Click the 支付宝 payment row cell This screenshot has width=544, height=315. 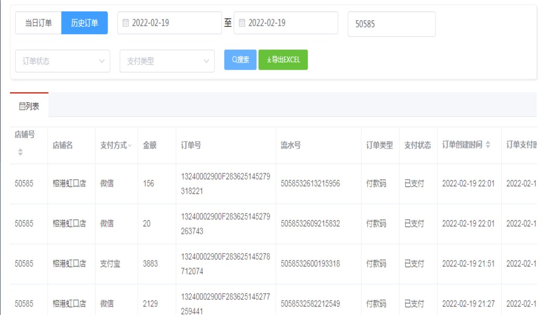click(x=110, y=264)
